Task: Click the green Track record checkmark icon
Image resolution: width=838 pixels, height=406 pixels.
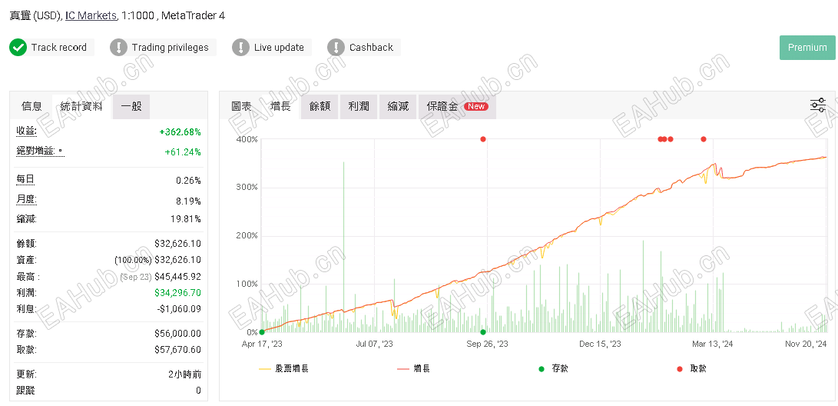Action: pyautogui.click(x=18, y=48)
